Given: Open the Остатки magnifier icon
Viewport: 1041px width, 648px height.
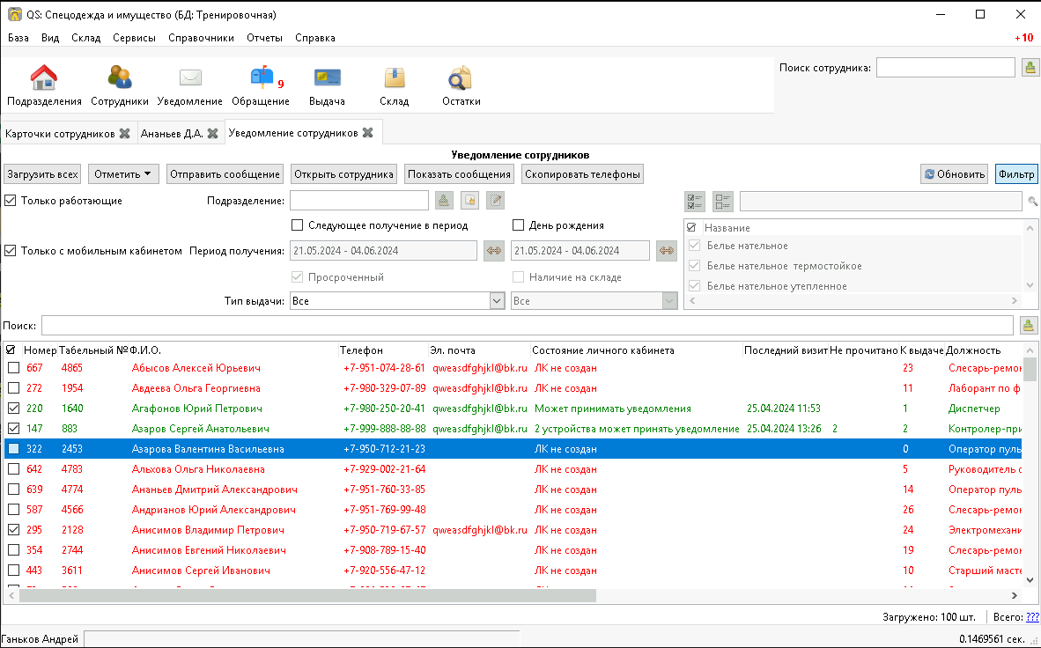Looking at the screenshot, I should pos(460,77).
